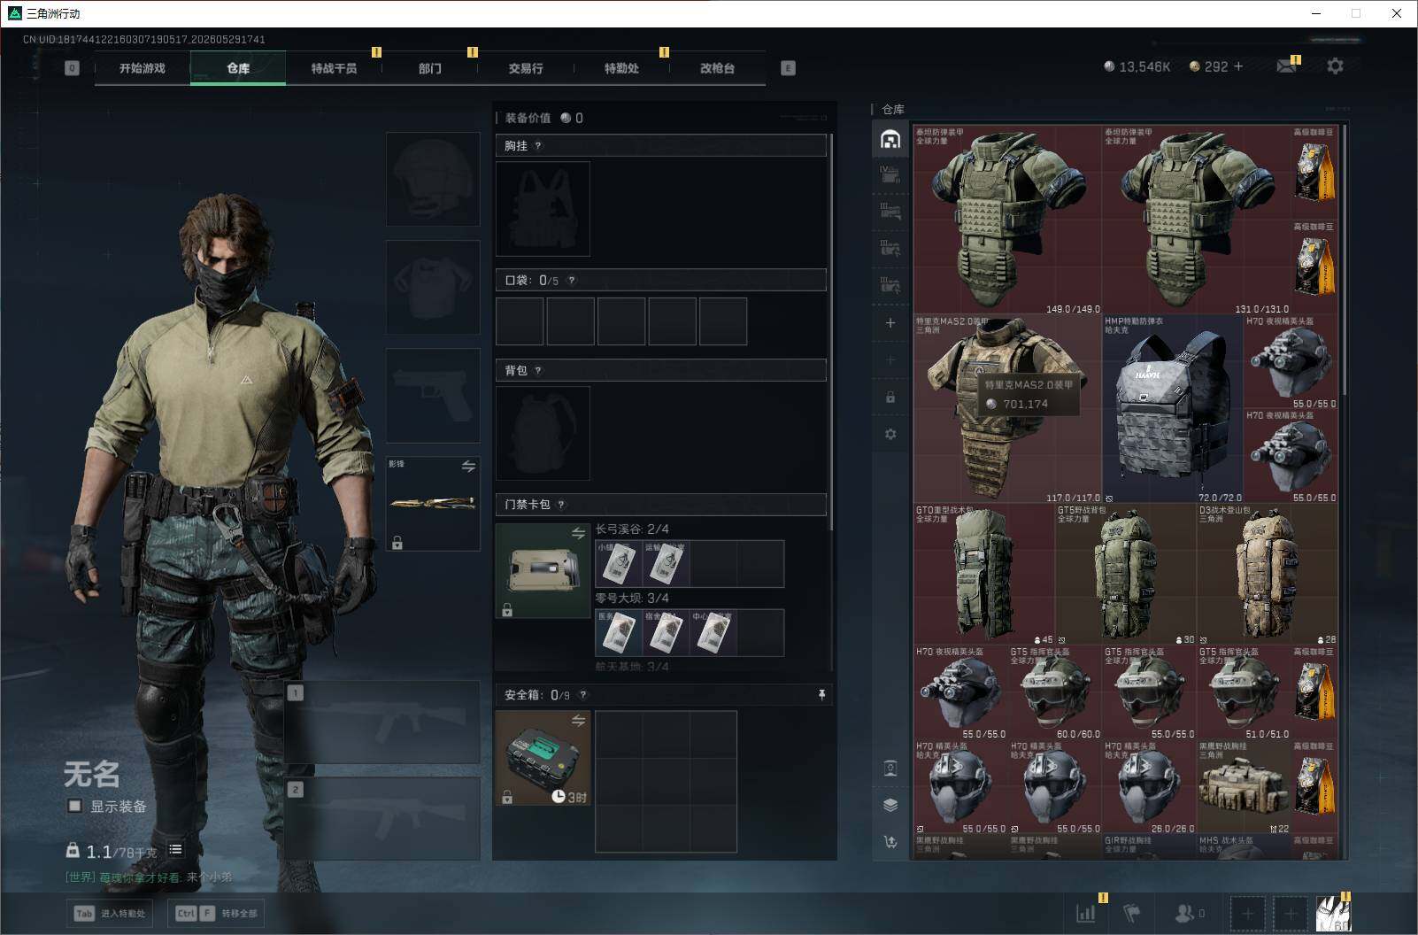Image resolution: width=1418 pixels, height=935 pixels.
Task: Click the help icon next to 门禁卡包
Action: (x=561, y=505)
